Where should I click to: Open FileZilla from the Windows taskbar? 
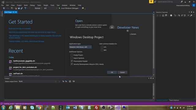coord(96,108)
